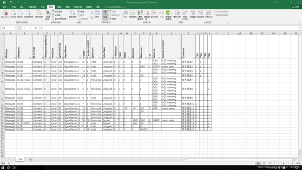Open the filter dropdown on the ValueType column
The height and width of the screenshot is (170, 302).
pyautogui.click(x=112, y=57)
